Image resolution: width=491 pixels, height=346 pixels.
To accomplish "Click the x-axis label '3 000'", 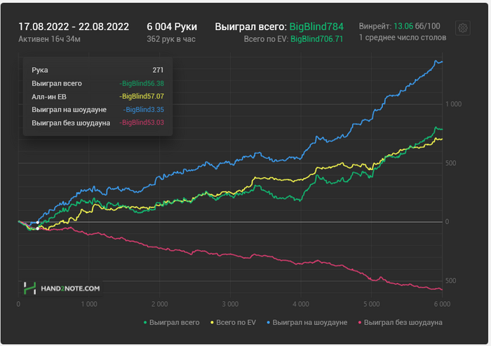I will (x=230, y=304).
